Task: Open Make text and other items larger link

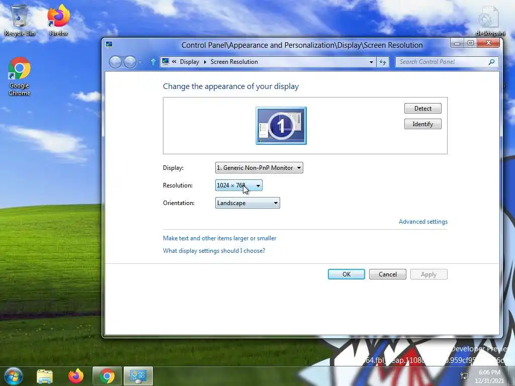Action: (x=219, y=238)
